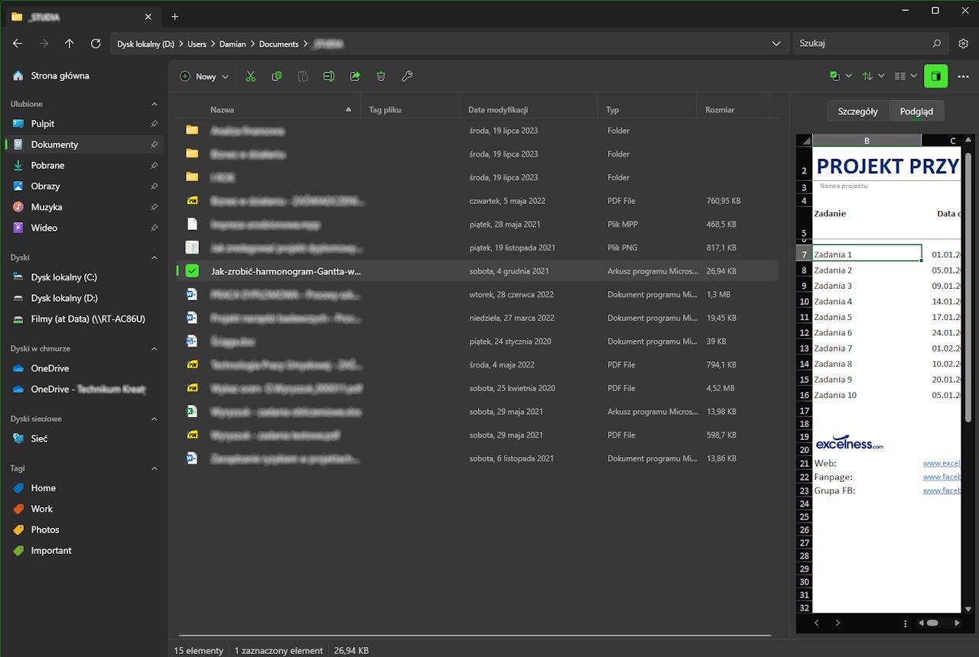Select the Podgląd tab

click(x=916, y=111)
